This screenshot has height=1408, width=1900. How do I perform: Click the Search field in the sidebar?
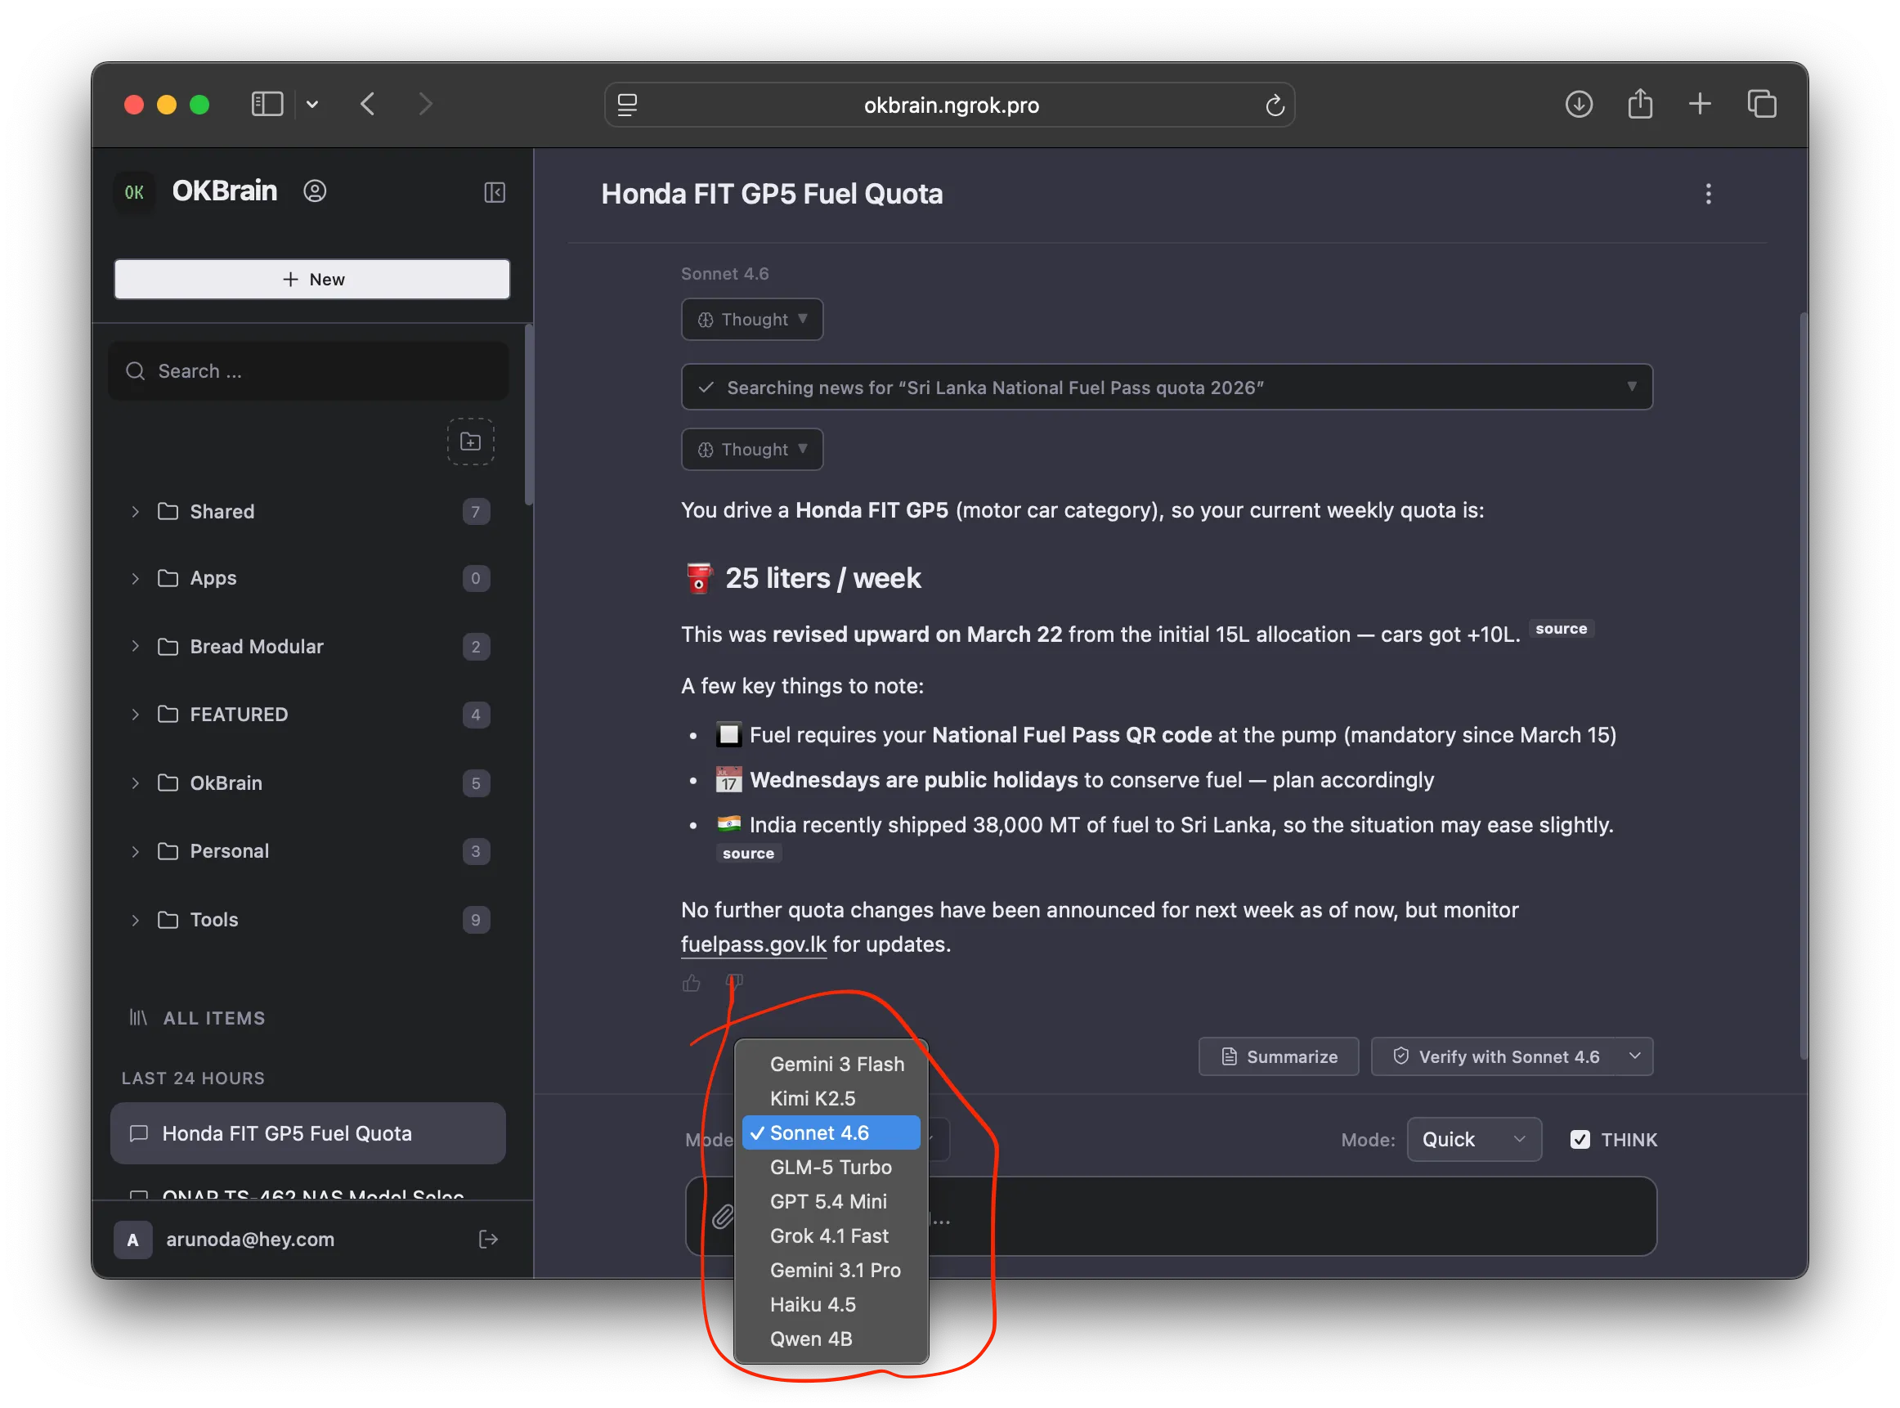click(x=308, y=370)
